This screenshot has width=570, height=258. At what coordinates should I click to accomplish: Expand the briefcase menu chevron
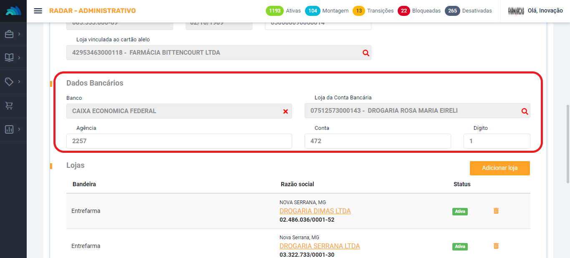19,34
